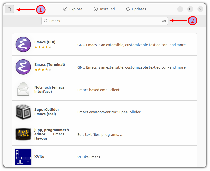The width and height of the screenshot is (210, 171).
Task: Open the Emacs (GUI) title link
Action: pyautogui.click(x=45, y=42)
